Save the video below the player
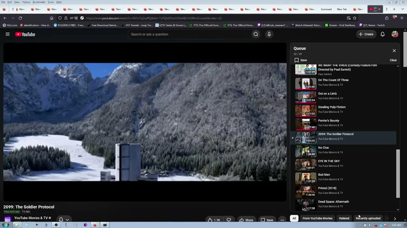This screenshot has width=407, height=228. tap(267, 220)
